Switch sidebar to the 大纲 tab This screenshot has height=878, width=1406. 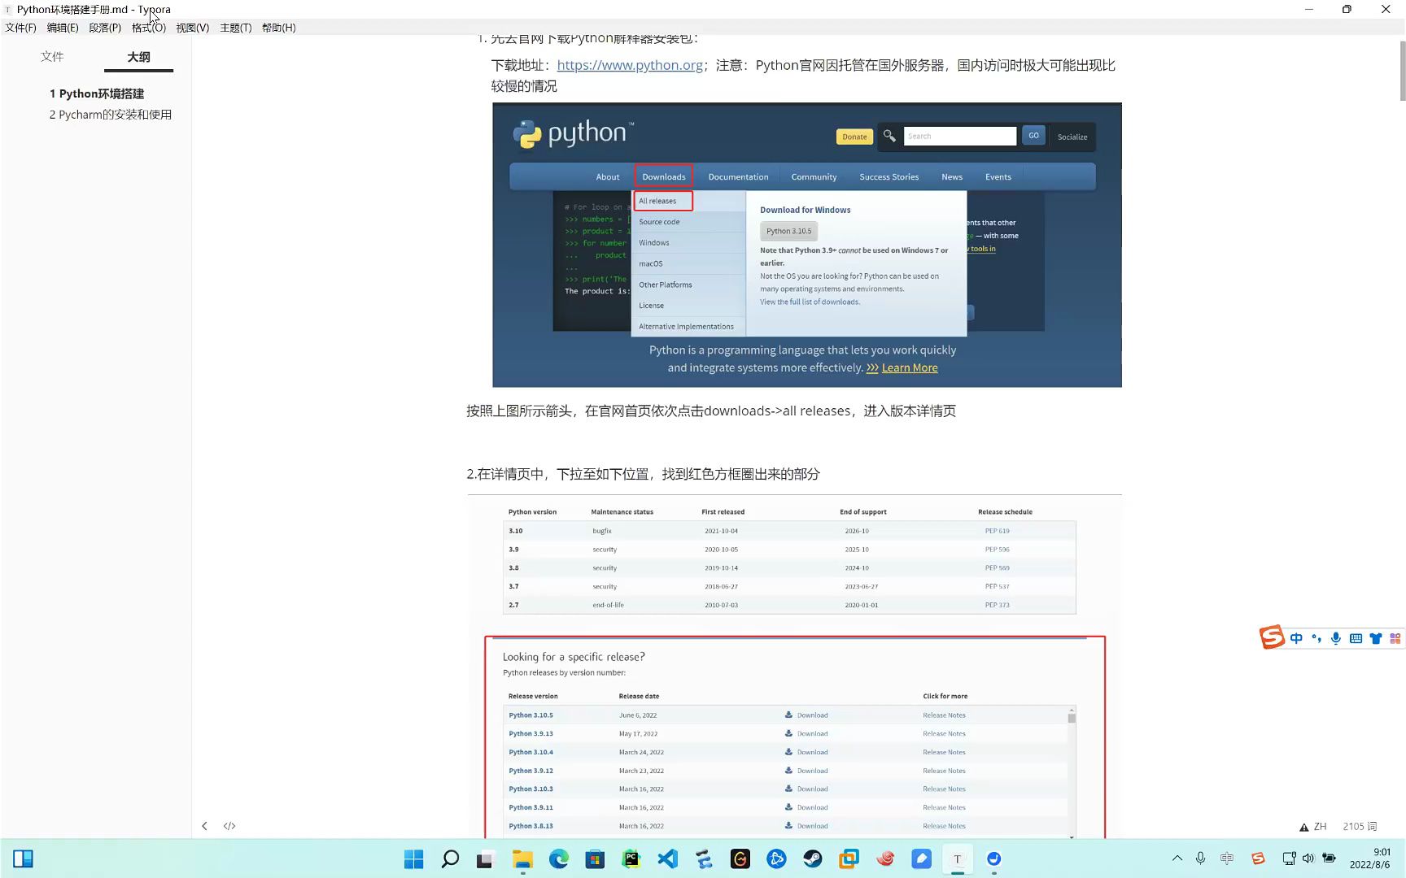tap(138, 57)
